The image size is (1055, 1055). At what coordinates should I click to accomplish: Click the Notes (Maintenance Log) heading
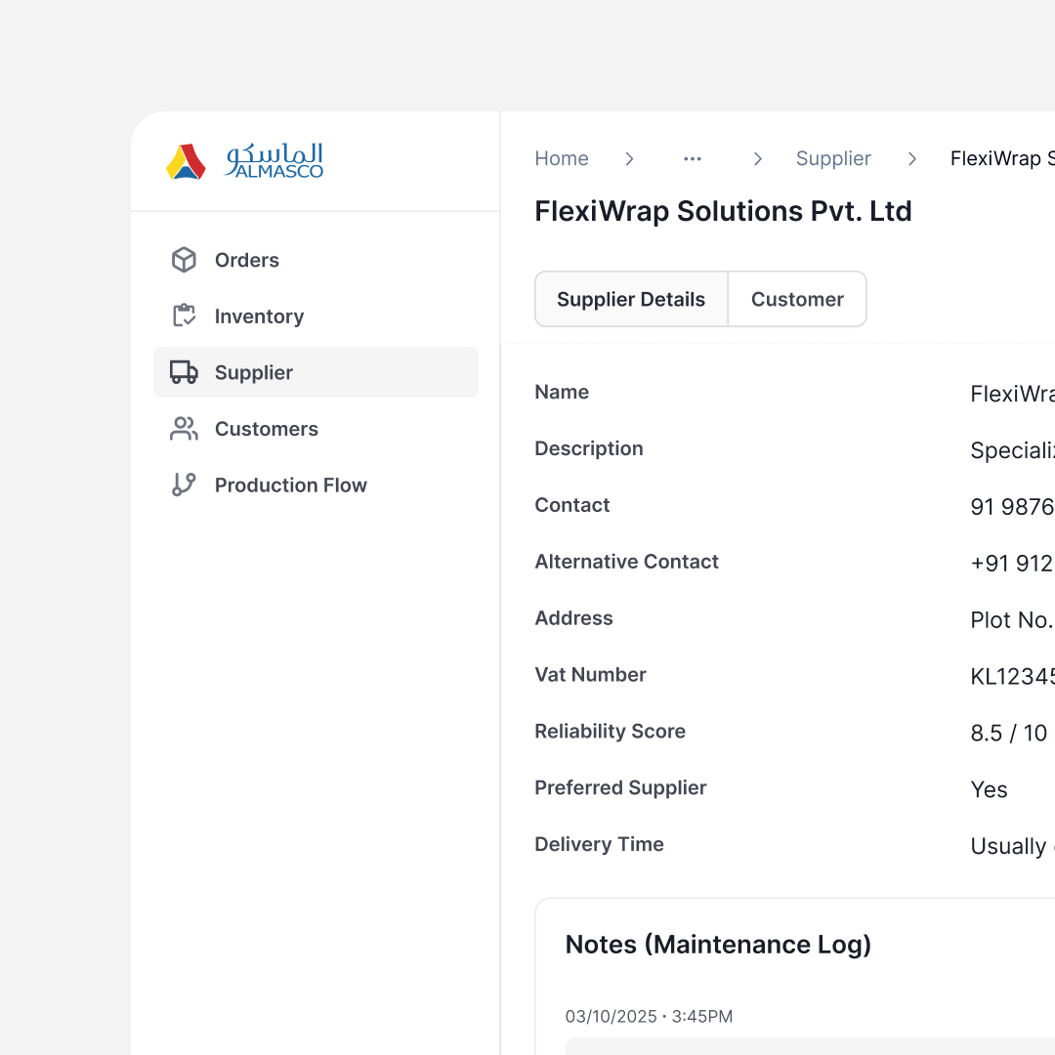pyautogui.click(x=718, y=945)
